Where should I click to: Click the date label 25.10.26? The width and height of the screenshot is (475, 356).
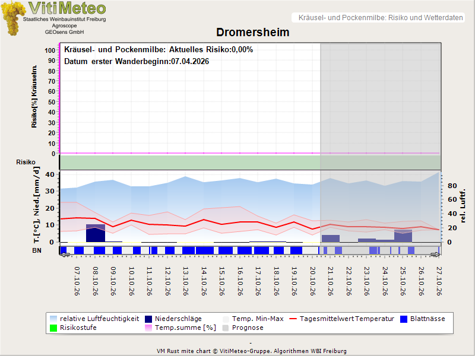[x=403, y=281]
